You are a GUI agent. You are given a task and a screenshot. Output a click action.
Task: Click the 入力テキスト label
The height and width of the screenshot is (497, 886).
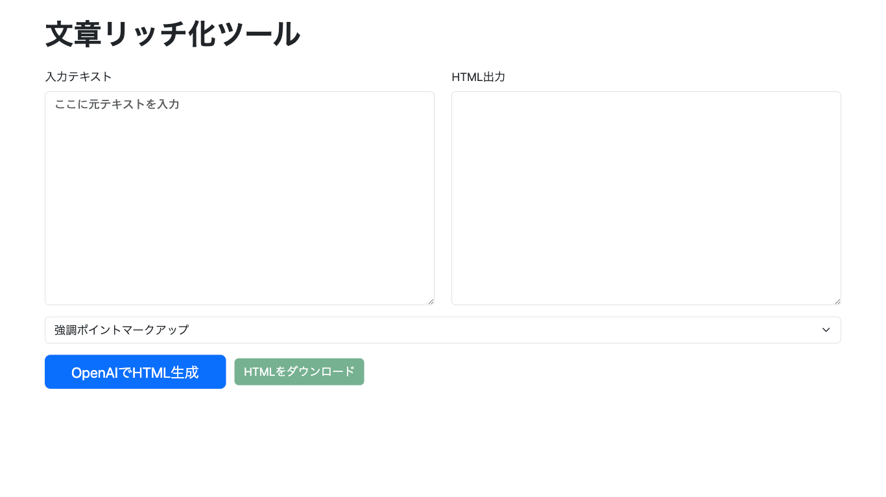tap(78, 76)
